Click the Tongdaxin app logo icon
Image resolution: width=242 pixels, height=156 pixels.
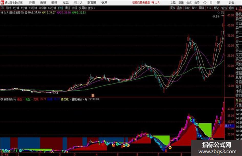click(2, 3)
